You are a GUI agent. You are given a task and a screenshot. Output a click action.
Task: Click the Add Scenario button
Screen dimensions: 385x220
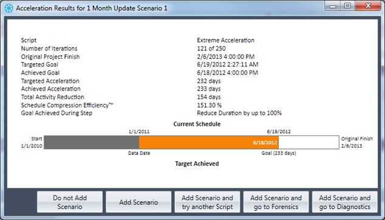138,202
